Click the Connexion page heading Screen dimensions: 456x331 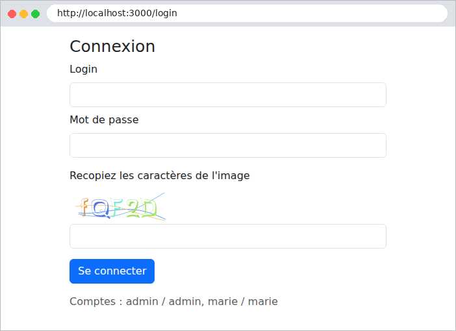(112, 47)
